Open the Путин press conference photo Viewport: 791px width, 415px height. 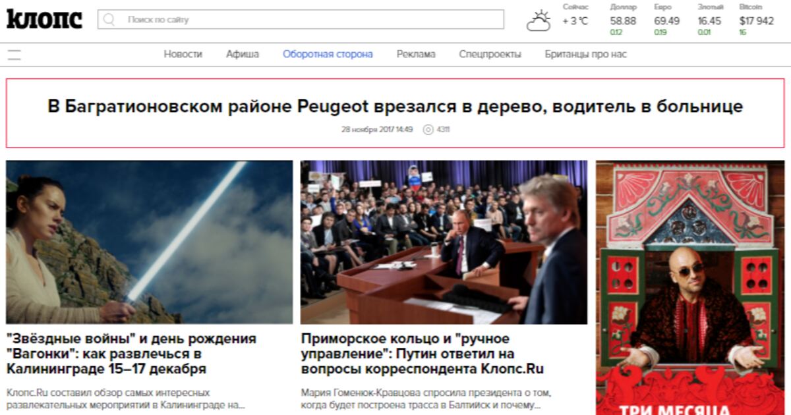(444, 242)
